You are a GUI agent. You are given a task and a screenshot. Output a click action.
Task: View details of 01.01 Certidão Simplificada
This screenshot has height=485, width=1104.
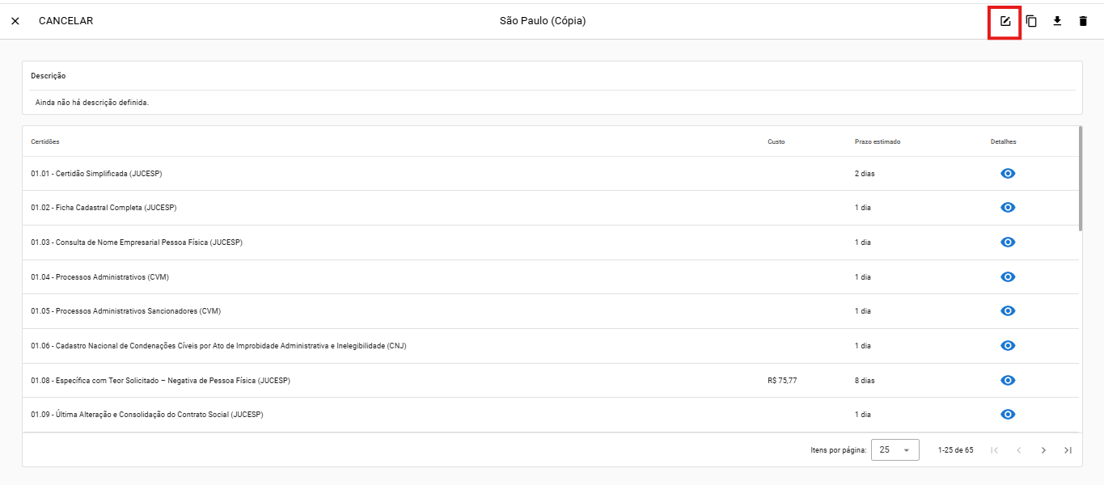[1008, 174]
